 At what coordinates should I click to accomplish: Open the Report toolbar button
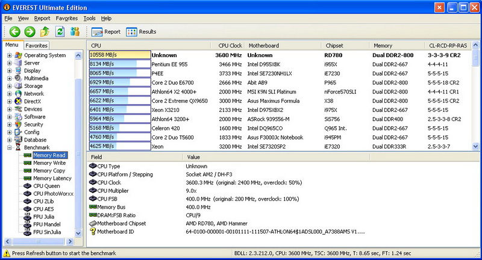[x=106, y=32]
